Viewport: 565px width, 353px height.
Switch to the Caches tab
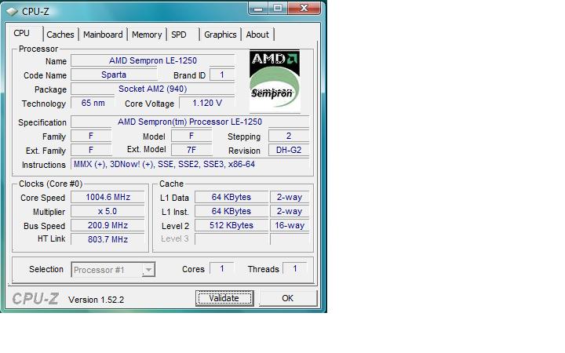(60, 35)
